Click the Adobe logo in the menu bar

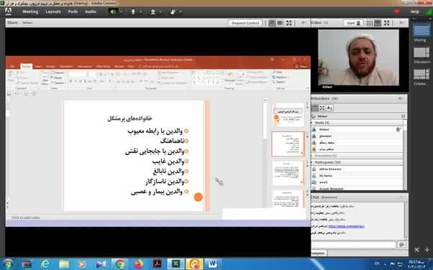pos(9,11)
